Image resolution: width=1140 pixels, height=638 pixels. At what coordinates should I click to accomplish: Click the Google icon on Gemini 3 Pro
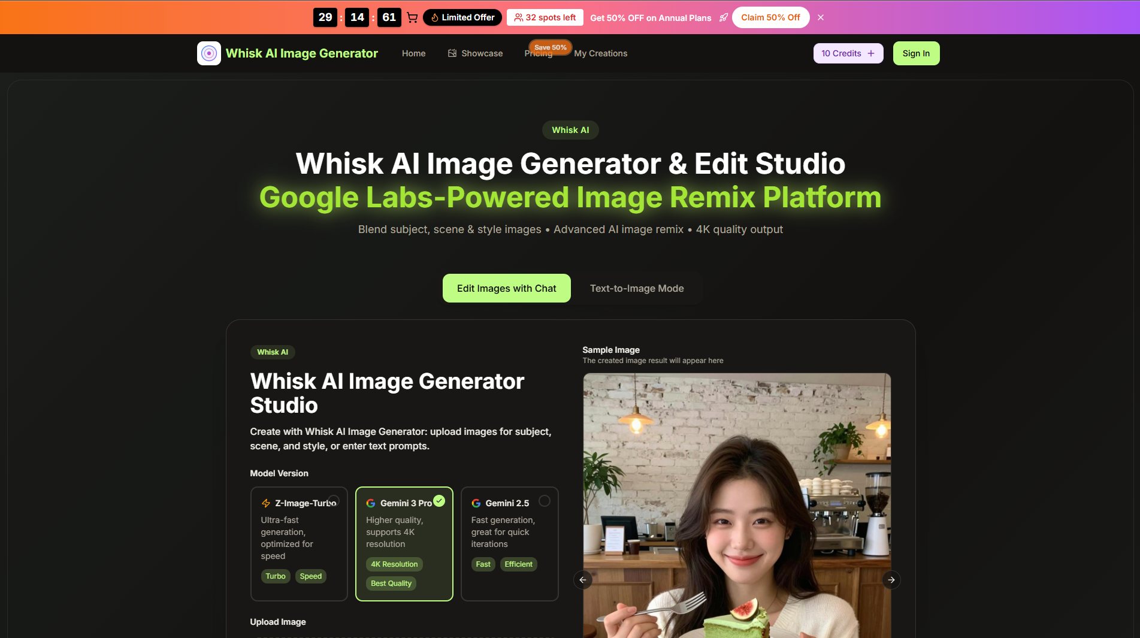(371, 503)
